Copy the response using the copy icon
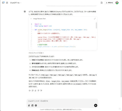 point(33,91)
